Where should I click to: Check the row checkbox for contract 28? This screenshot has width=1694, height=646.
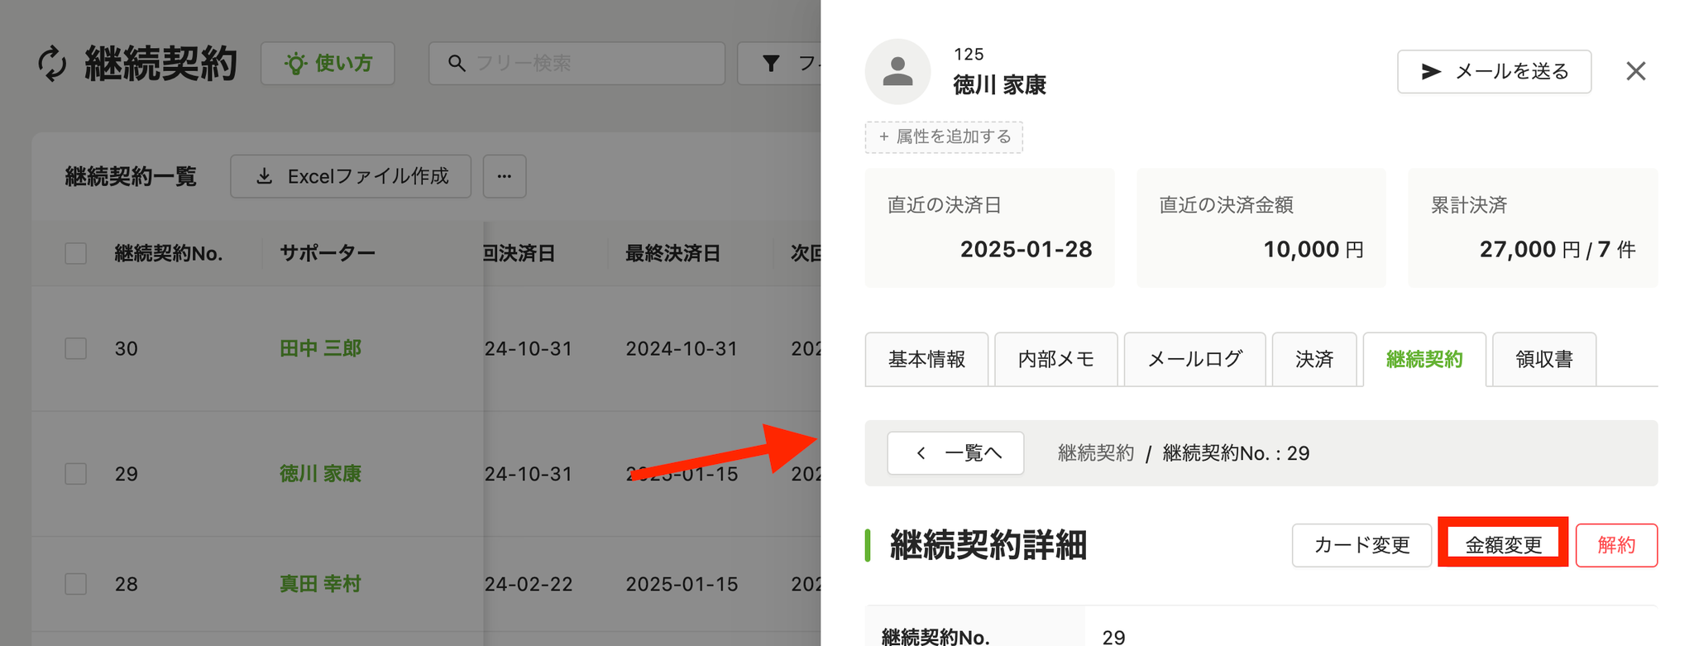point(76,584)
